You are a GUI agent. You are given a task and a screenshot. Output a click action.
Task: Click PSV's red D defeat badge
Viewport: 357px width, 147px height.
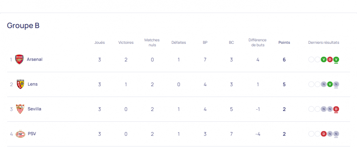(x=323, y=134)
